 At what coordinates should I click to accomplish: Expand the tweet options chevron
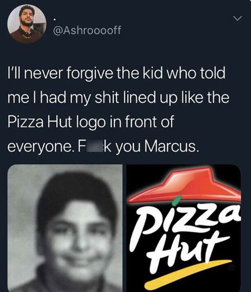[x=237, y=18]
